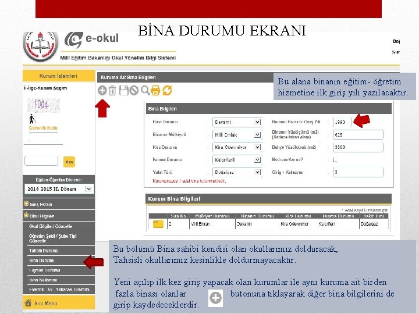Click the Ana Menü button

(x=59, y=303)
